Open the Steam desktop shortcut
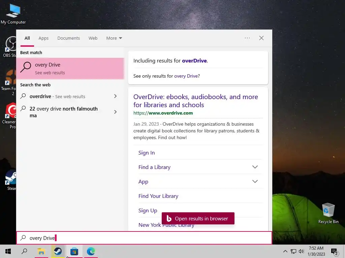Screen dimensions: 345x258 (11, 180)
